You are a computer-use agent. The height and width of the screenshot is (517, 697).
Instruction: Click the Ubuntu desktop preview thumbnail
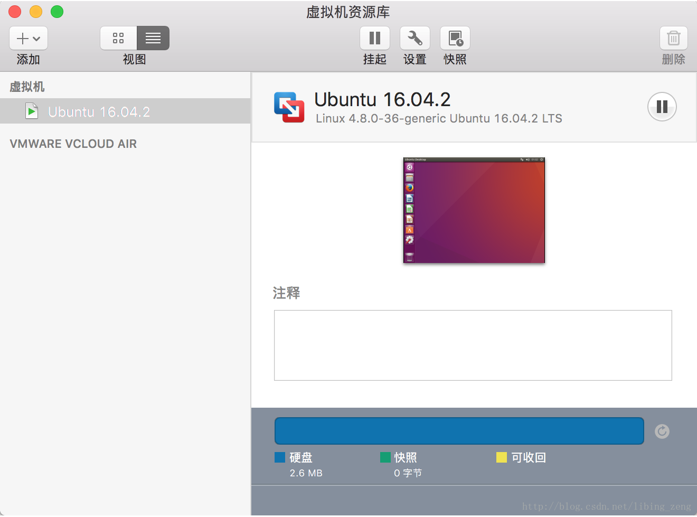pyautogui.click(x=474, y=210)
